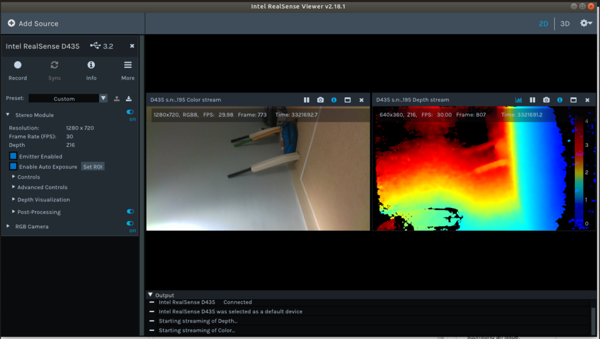The image size is (600, 339).
Task: Open the viewer settings gear menu
Action: 584,23
